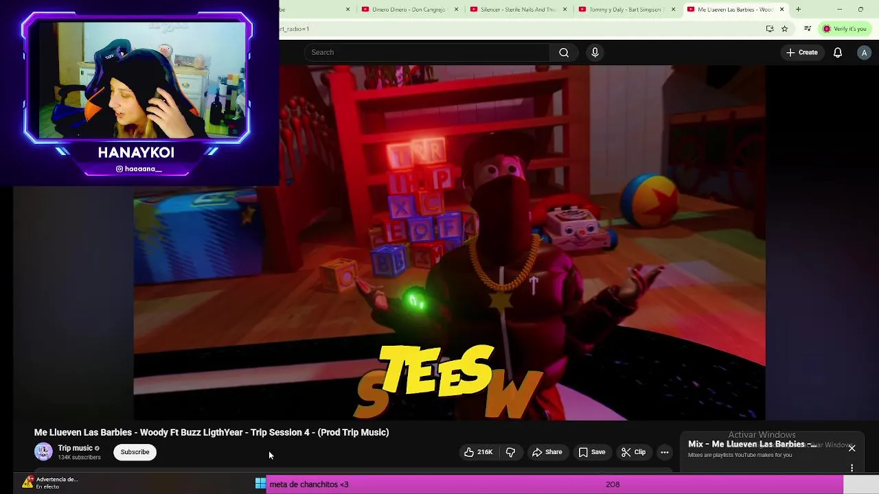Subscribe to Trip music channel
Screen dimensions: 879x494
135,452
